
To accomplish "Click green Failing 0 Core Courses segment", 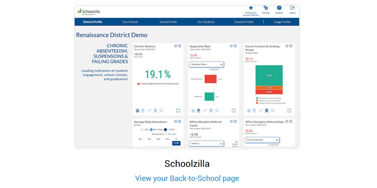I will point(269,75).
